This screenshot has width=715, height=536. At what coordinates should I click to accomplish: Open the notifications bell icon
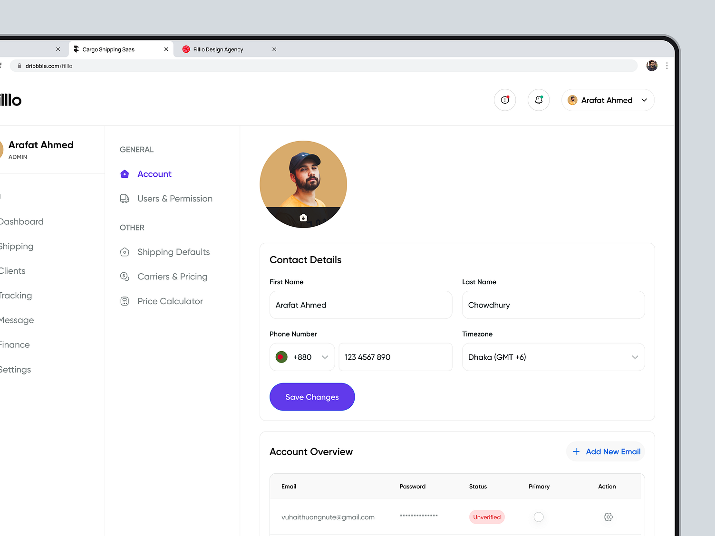[539, 100]
